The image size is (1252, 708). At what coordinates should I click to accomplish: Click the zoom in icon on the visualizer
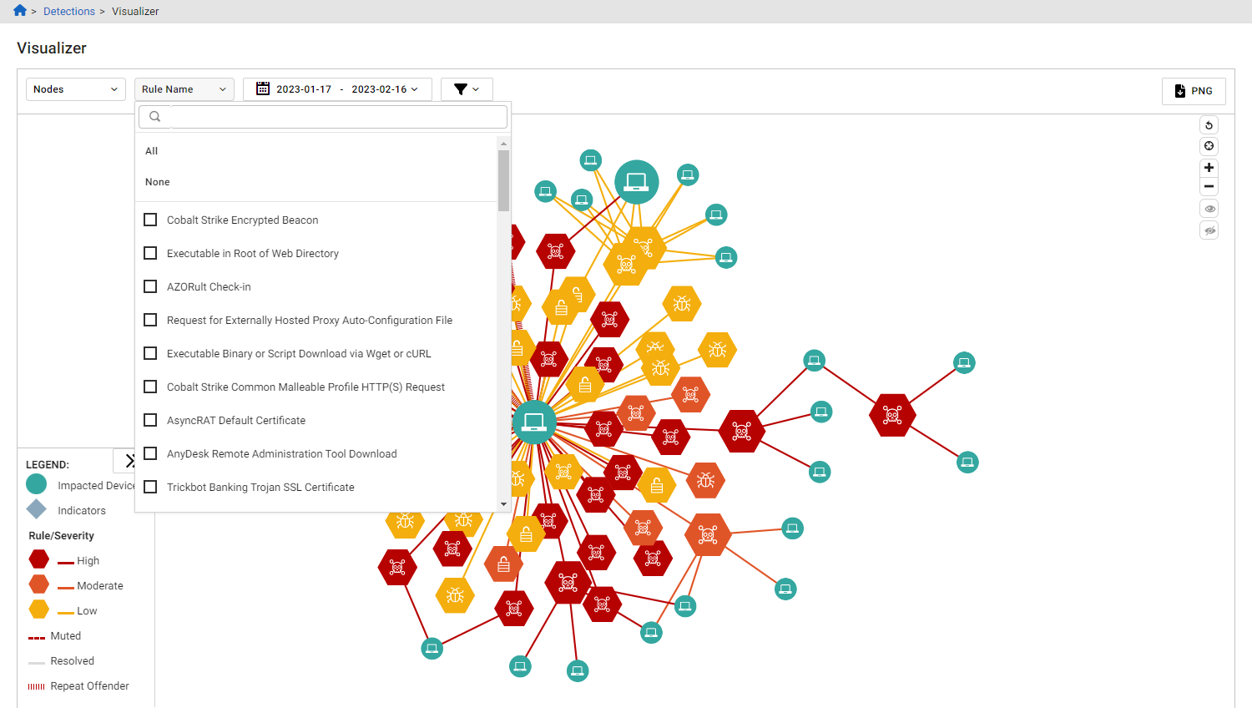pos(1209,168)
